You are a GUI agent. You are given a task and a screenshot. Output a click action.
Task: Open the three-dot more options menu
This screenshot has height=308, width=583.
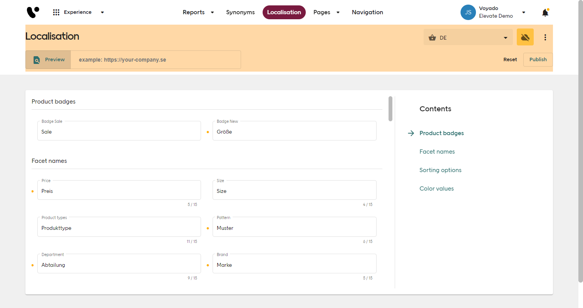545,37
